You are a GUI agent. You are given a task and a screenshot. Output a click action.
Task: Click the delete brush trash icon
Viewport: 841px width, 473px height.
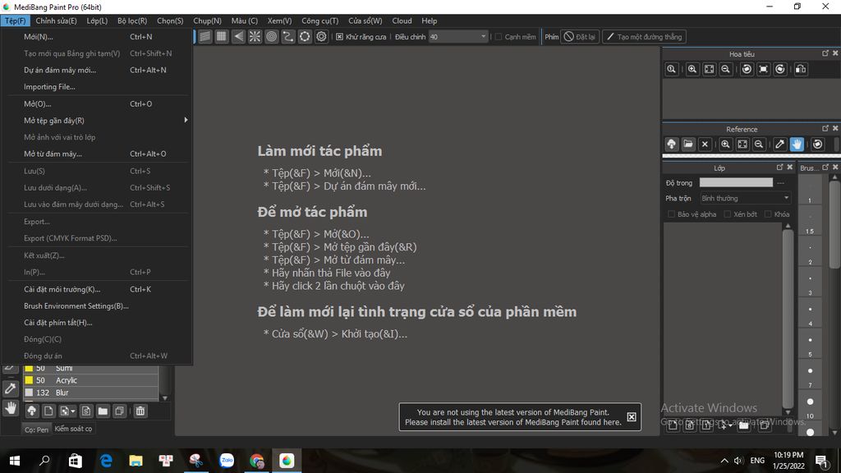[x=140, y=411]
